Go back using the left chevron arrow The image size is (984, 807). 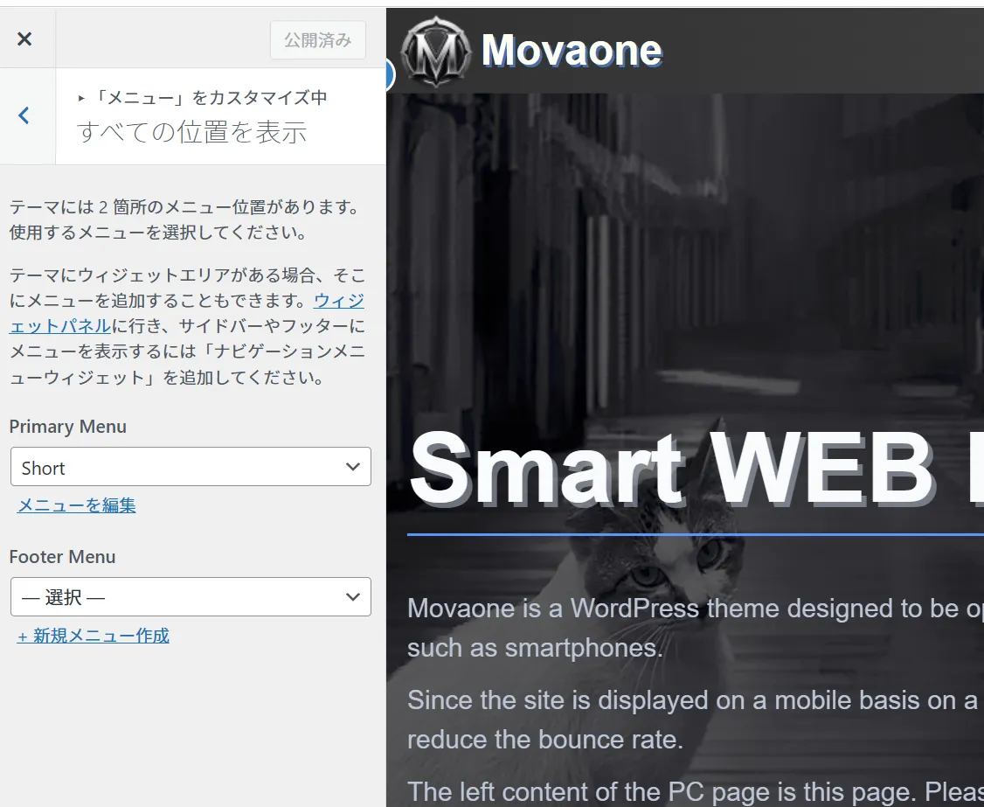24,115
